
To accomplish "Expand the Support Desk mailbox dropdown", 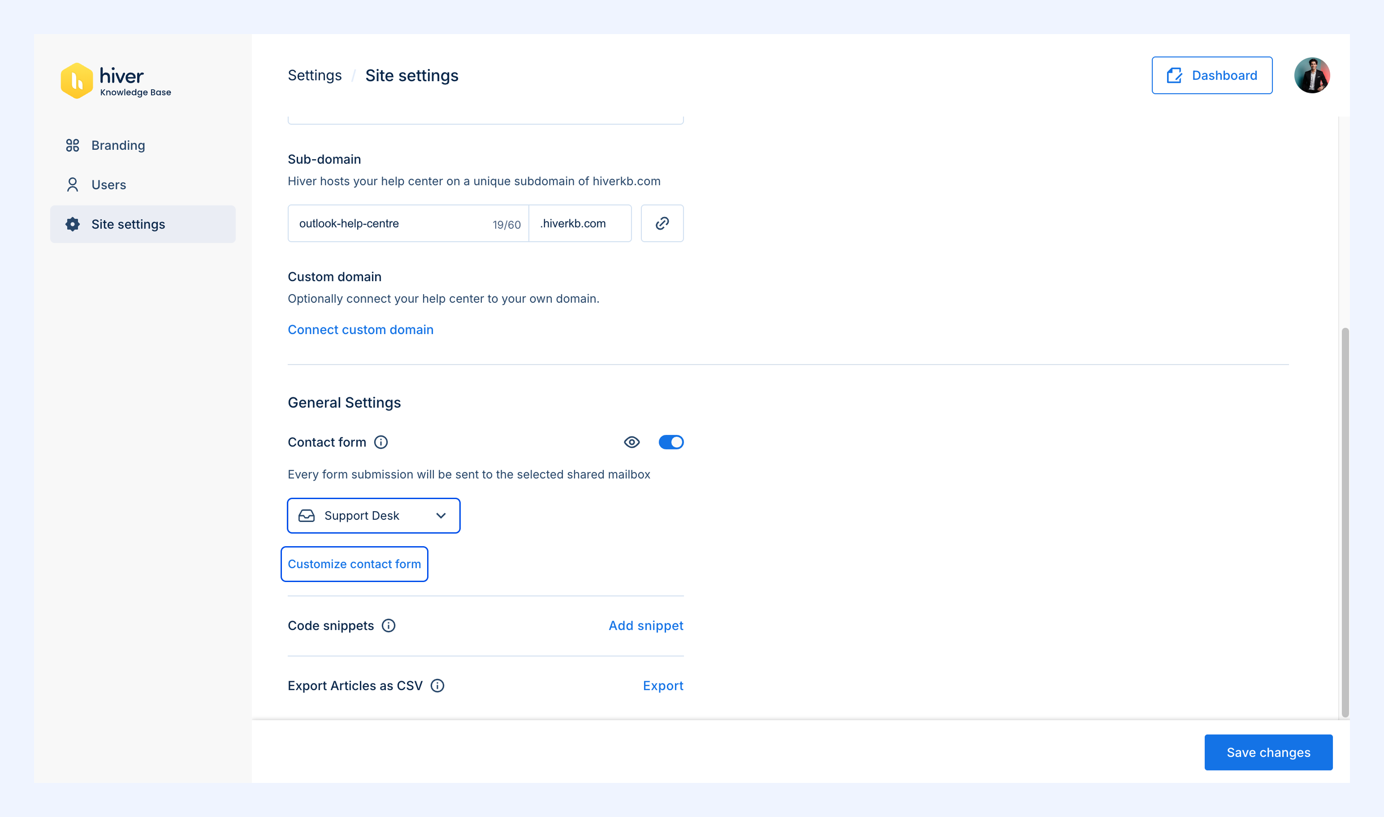I will click(374, 516).
